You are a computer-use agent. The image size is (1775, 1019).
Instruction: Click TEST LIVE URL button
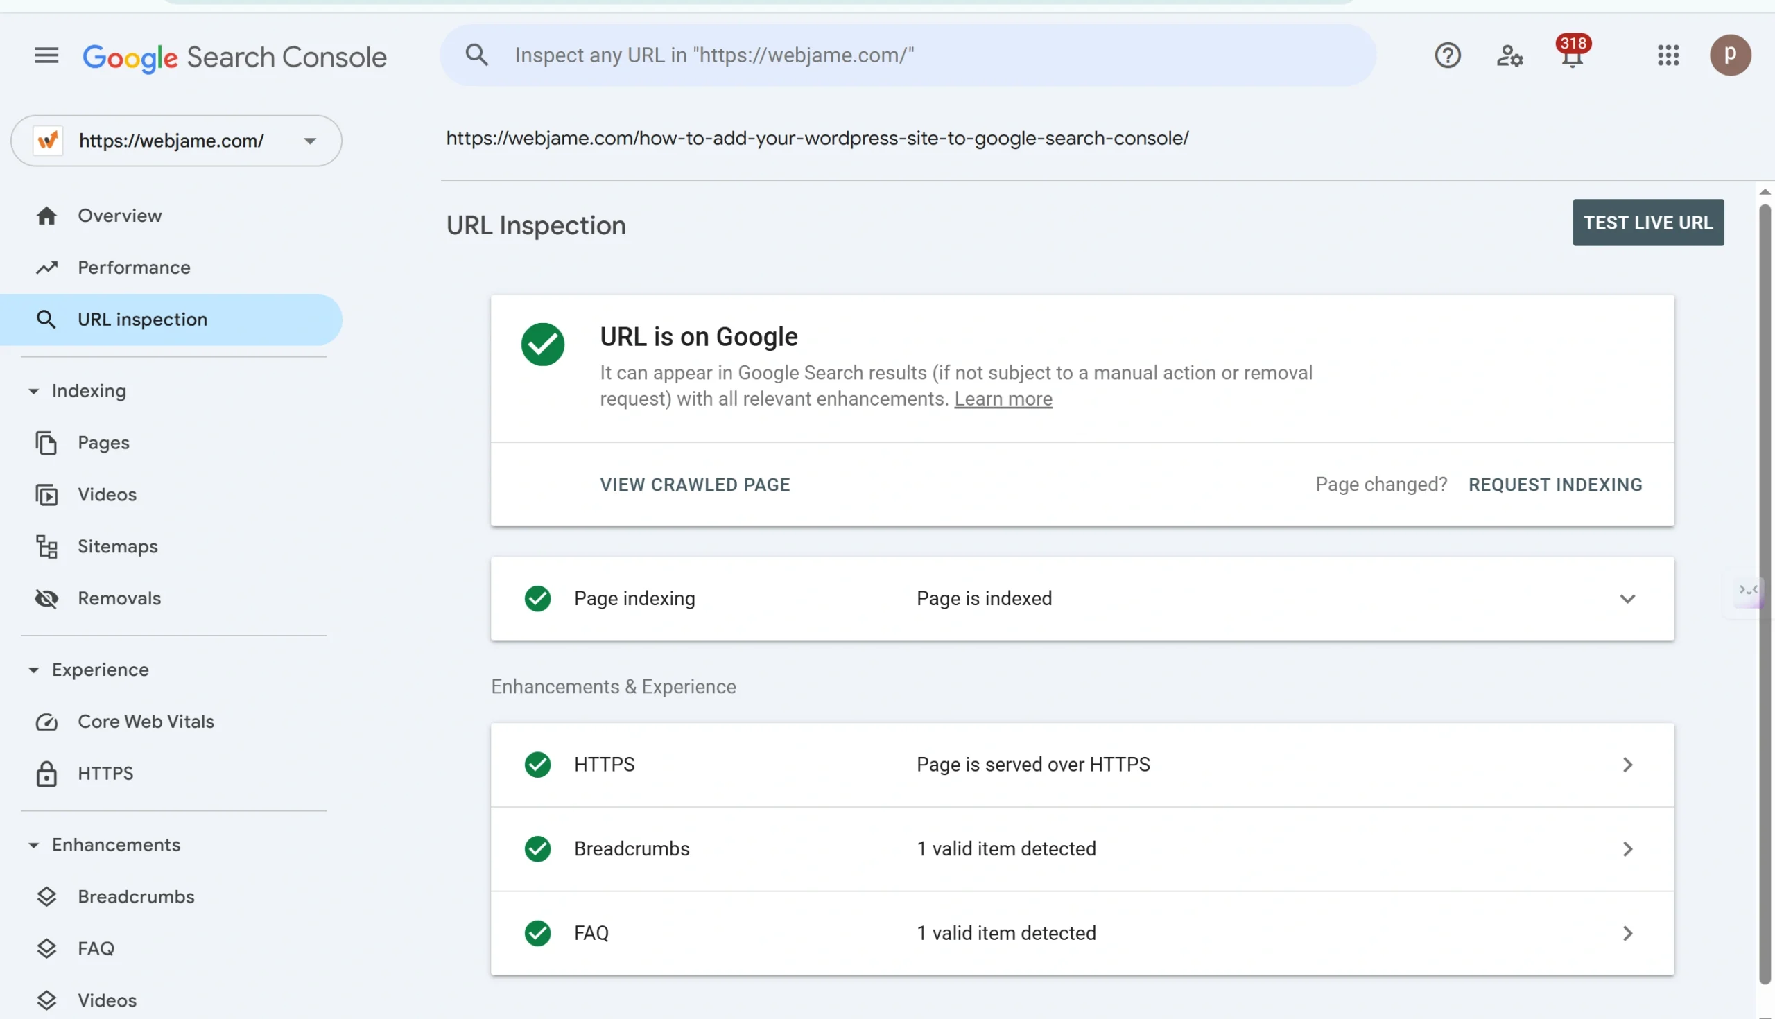1648,223
